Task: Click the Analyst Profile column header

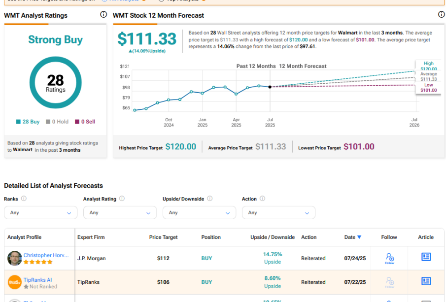Action: point(25,237)
